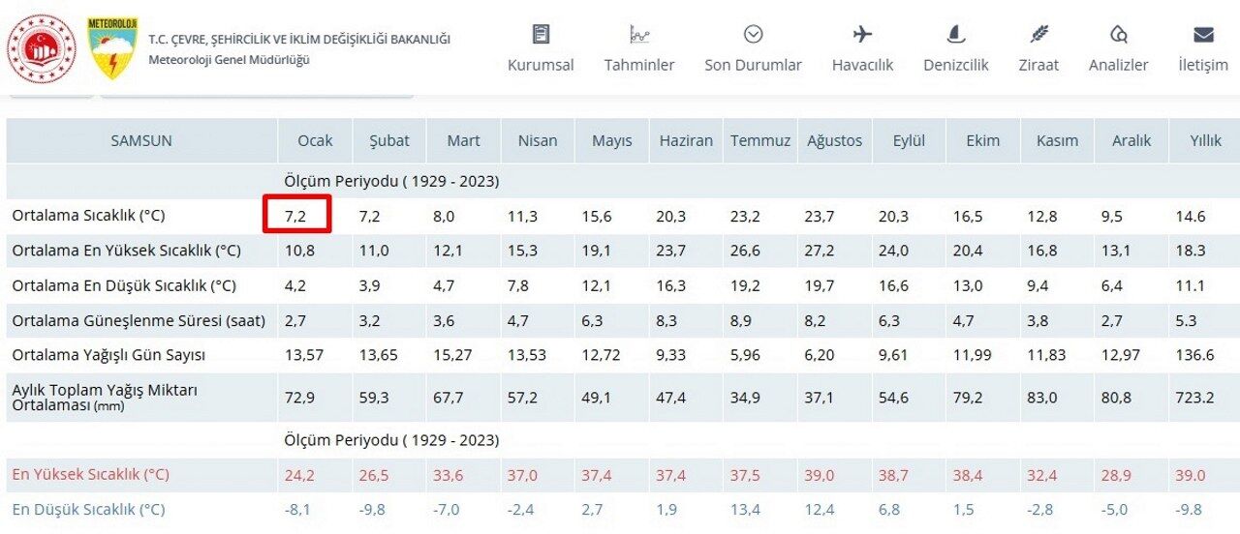Click the İletişim envelope icon

point(1203,35)
